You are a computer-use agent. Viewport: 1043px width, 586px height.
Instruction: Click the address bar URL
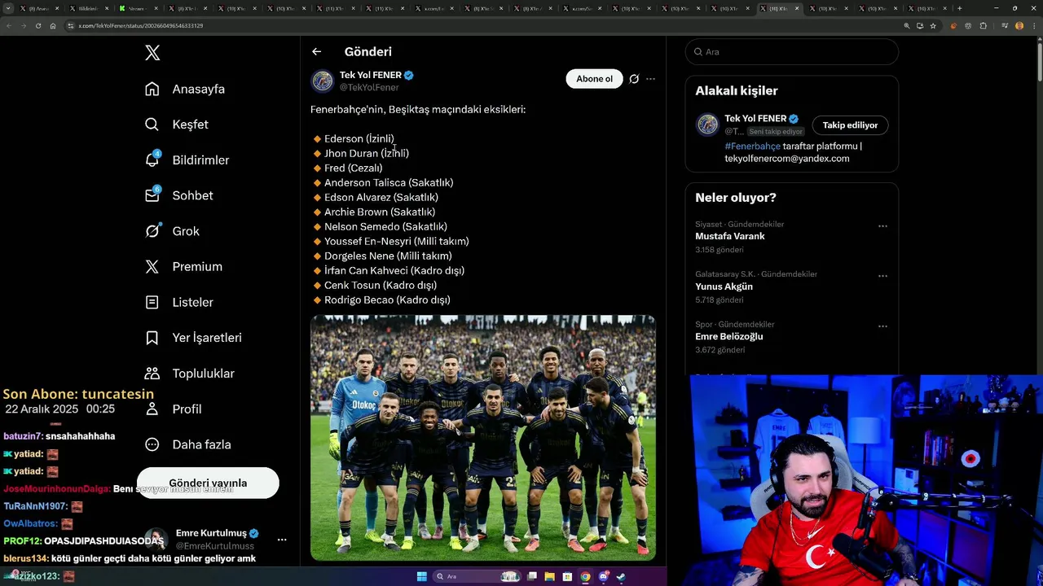[141, 25]
